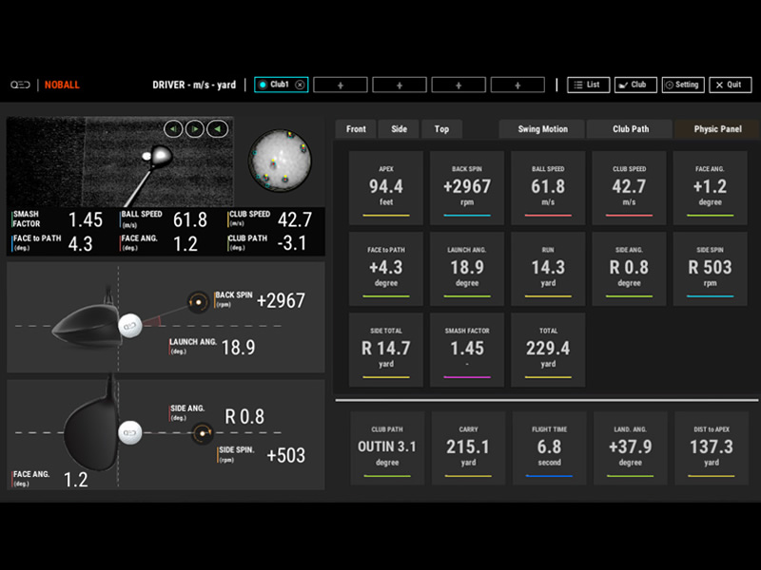761x570 pixels.
Task: Select the Club1 radio slot
Action: pyautogui.click(x=263, y=85)
